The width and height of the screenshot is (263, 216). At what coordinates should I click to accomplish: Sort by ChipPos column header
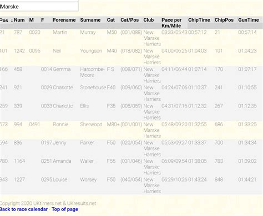coord(224,20)
